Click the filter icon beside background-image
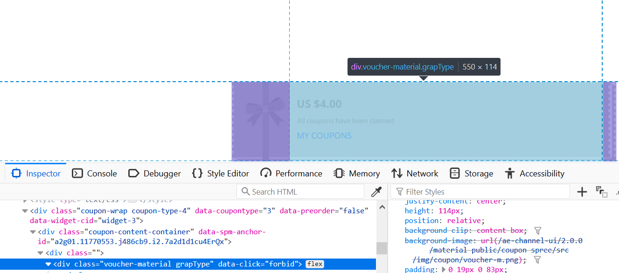The height and width of the screenshot is (273, 619). (537, 260)
